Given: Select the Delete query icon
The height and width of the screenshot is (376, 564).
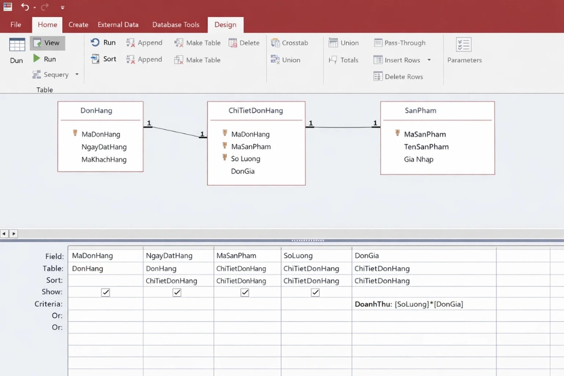Looking at the screenshot, I should tap(233, 43).
